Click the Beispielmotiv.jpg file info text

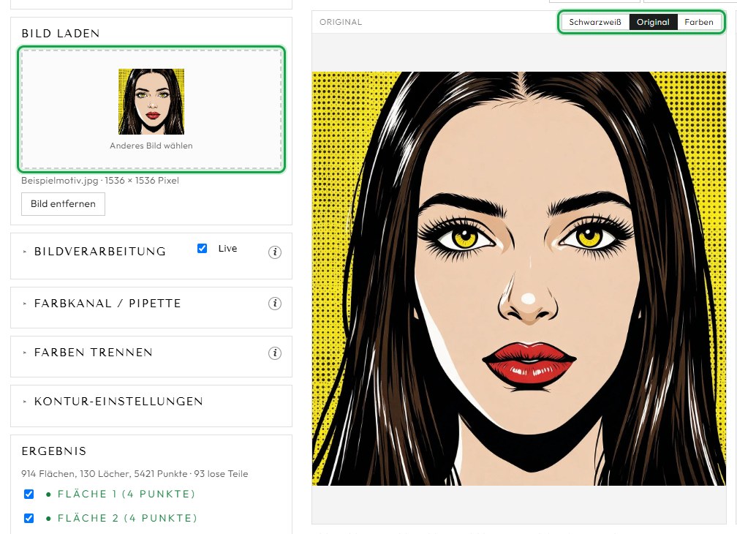click(x=100, y=181)
